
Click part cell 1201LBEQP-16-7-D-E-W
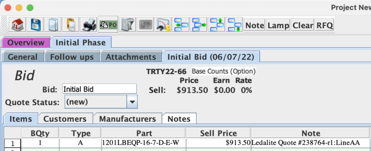(144, 143)
